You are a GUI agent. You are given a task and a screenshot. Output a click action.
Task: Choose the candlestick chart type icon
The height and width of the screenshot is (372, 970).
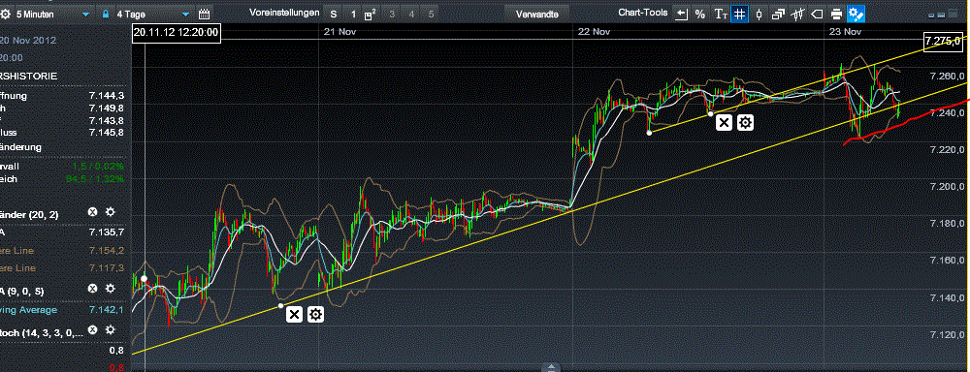(760, 14)
